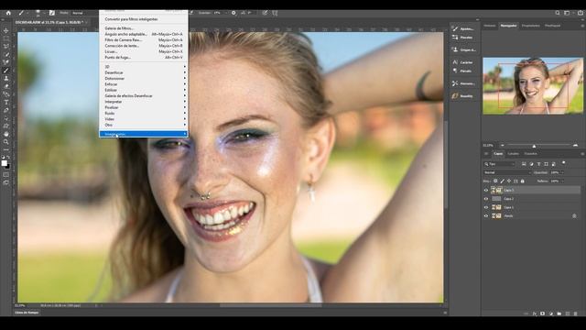Image resolution: width=586 pixels, height=330 pixels.
Task: Click the add layer mask icon
Action: (543, 313)
